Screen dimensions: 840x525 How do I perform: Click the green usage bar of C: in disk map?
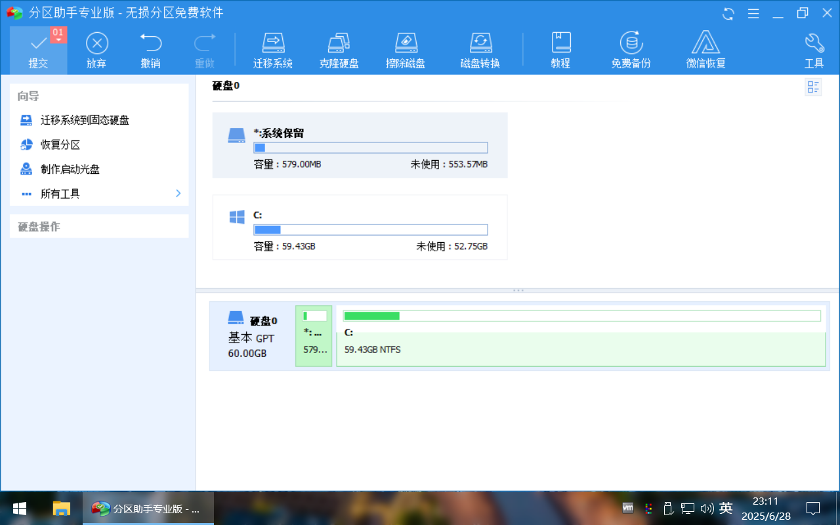581,316
